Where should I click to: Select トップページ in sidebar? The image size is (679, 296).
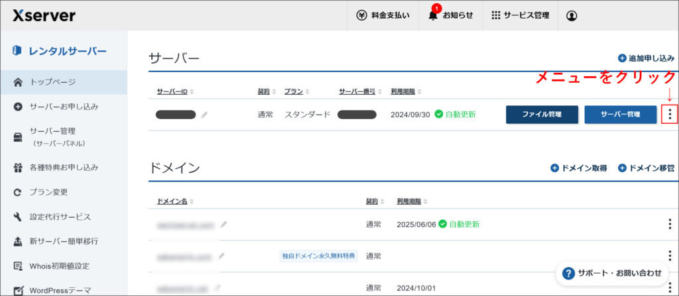[64, 82]
